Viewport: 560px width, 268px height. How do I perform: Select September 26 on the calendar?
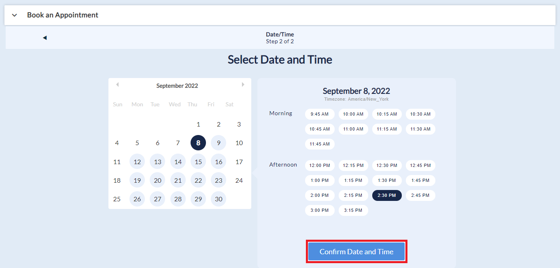coord(137,199)
